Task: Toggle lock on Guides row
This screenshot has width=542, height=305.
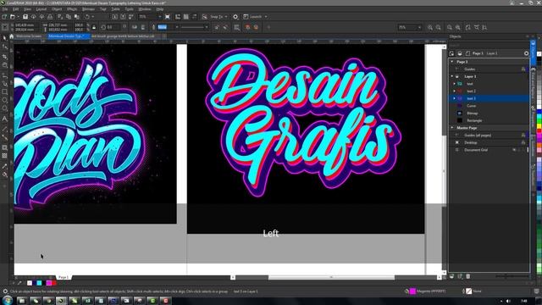Action: 523,69
